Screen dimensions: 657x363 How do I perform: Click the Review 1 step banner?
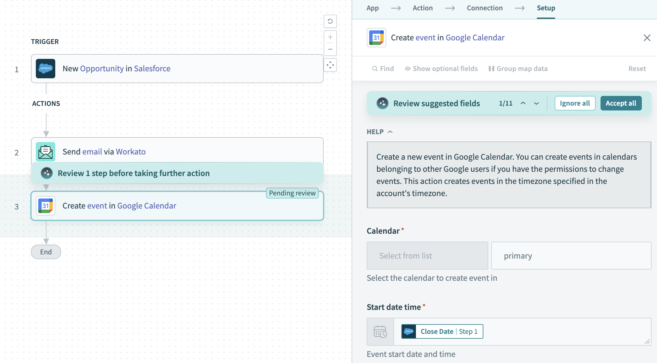click(177, 173)
